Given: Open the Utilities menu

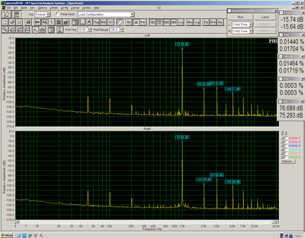Looking at the screenshot, I should (x=54, y=8).
